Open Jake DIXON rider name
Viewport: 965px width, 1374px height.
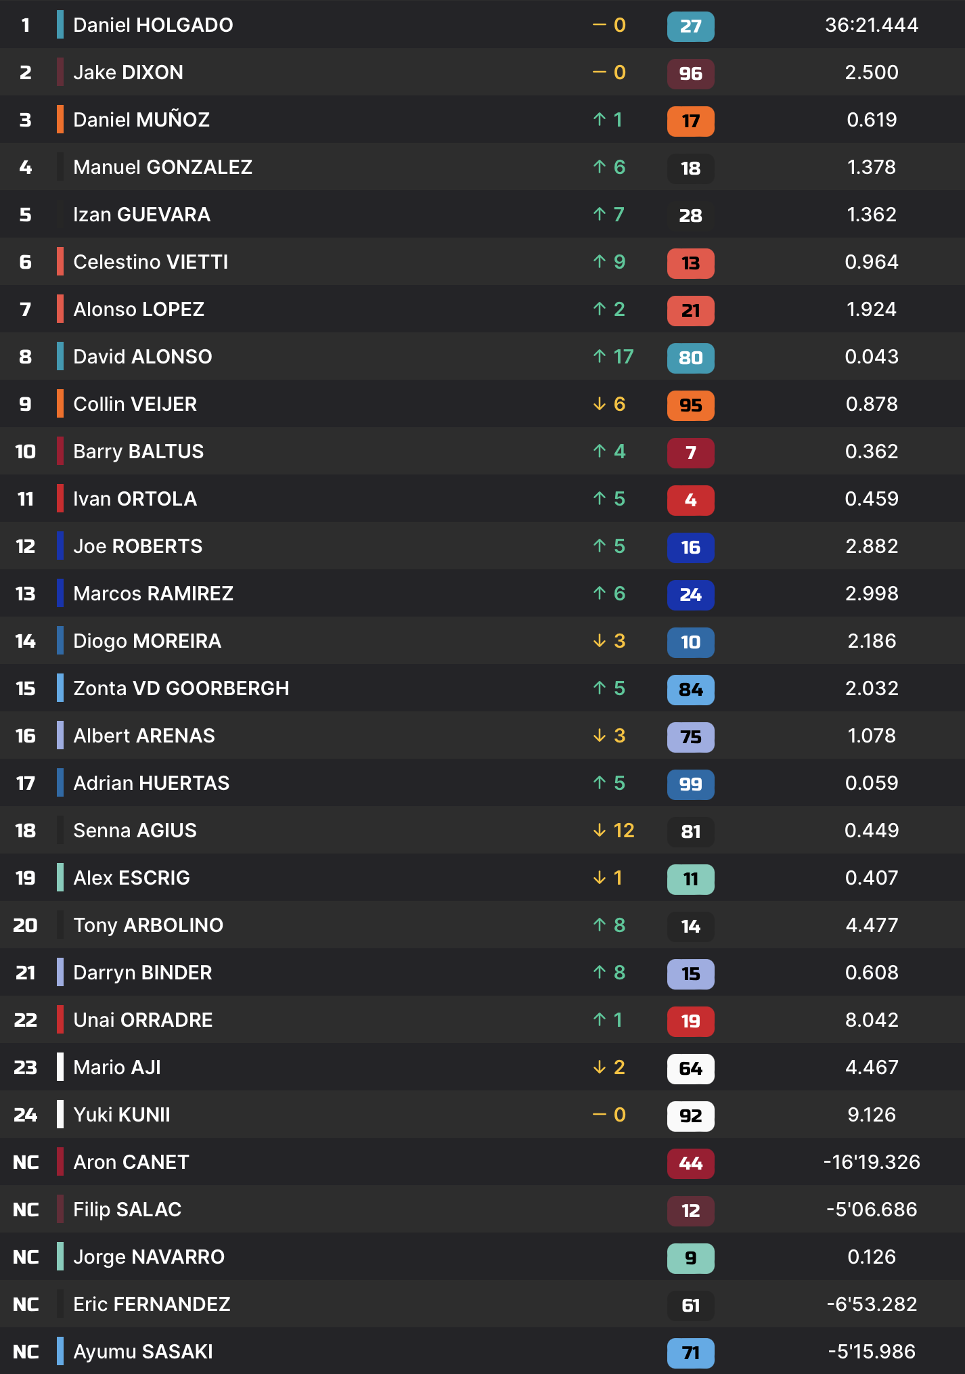128,72
